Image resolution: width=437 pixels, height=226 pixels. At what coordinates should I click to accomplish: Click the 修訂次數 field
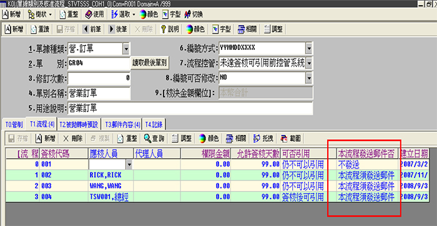99,78
